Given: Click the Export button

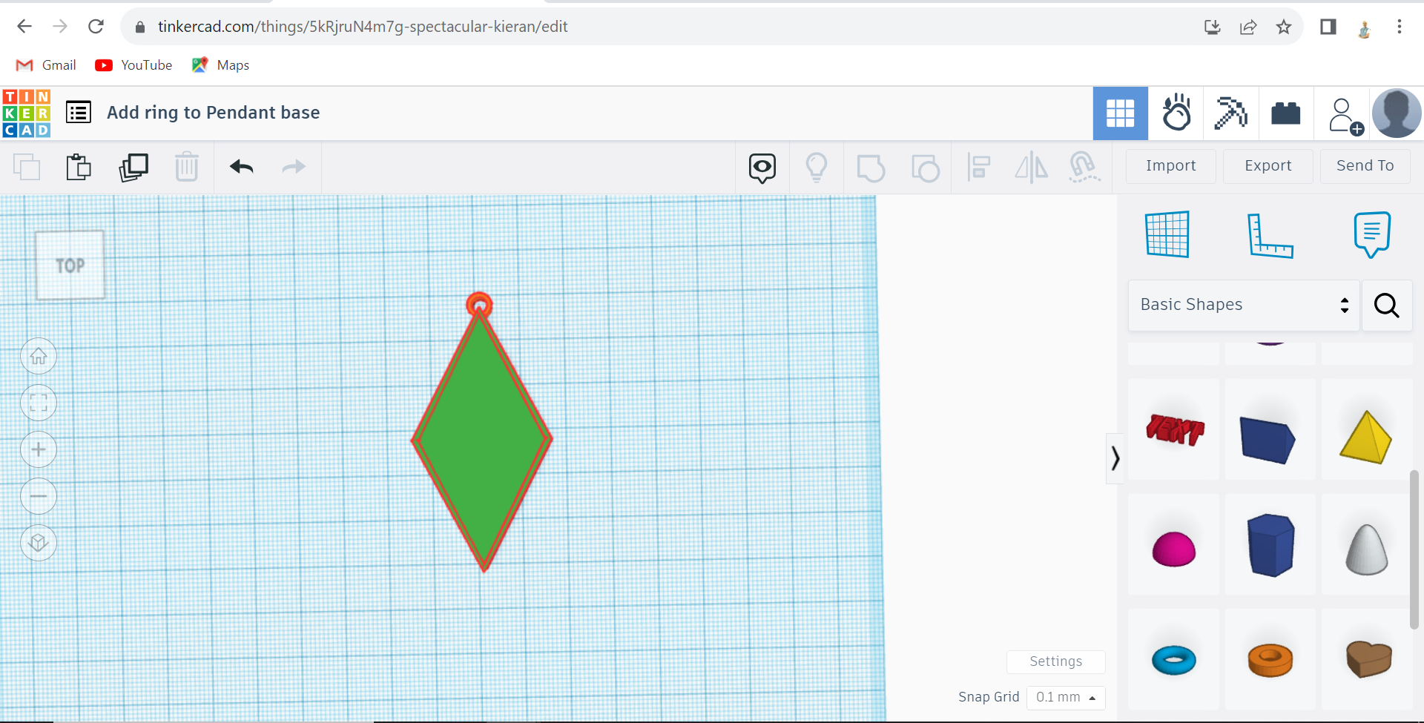Looking at the screenshot, I should coord(1268,166).
